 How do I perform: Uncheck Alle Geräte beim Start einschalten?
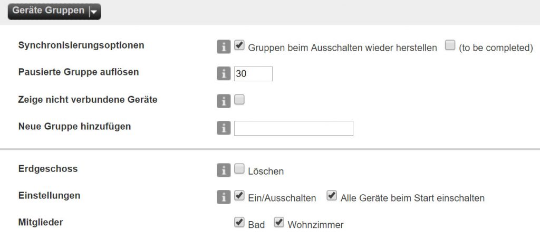point(332,196)
